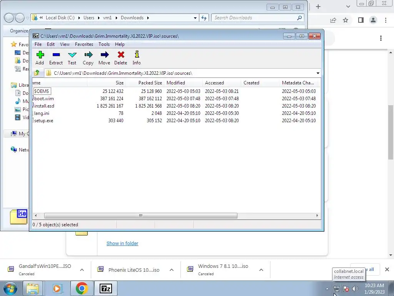The image size is (394, 296).
Task: Open the Phoenix LiteOS 10 iso download
Action: [134, 270]
